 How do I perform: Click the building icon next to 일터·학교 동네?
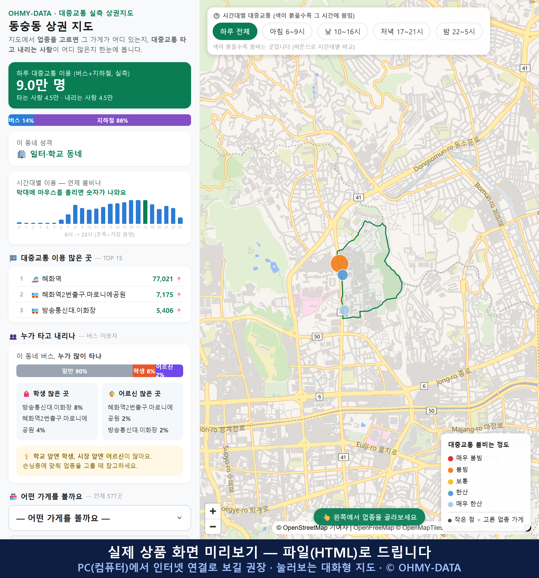22,154
